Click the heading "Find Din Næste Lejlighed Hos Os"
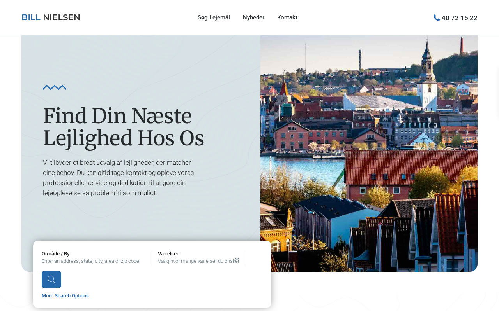 coord(124,127)
